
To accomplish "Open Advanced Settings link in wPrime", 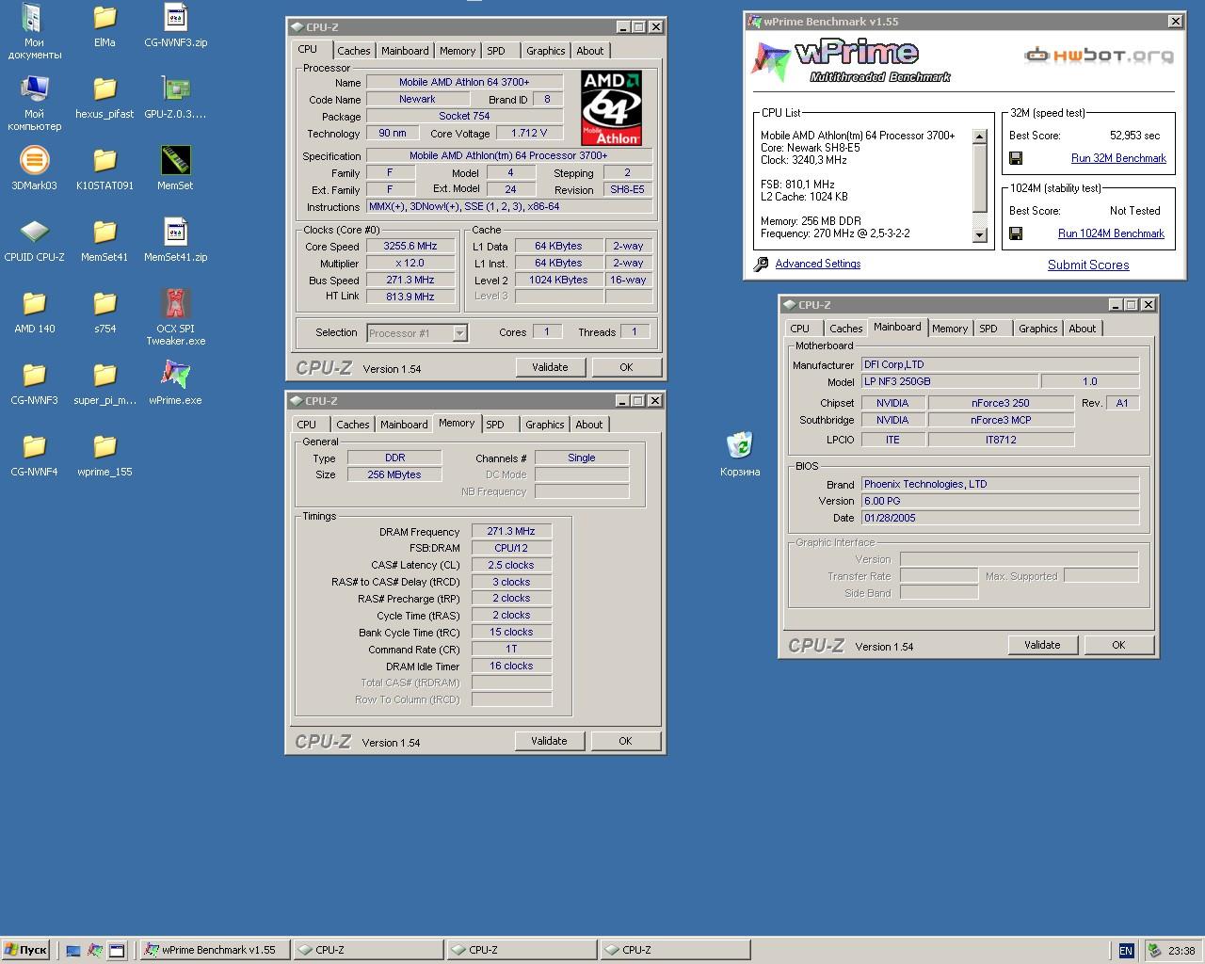I will [x=818, y=264].
